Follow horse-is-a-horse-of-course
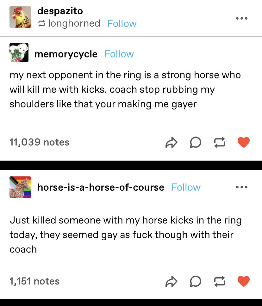The image size is (262, 306). [186, 187]
